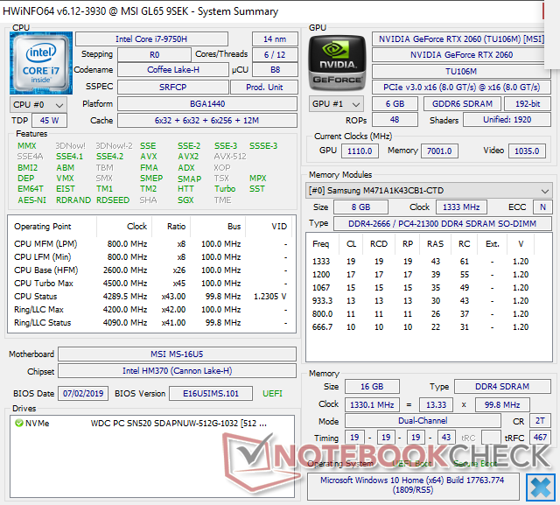The height and width of the screenshot is (505, 560).
Task: Click the Intel Core i7 logo
Action: [41, 63]
